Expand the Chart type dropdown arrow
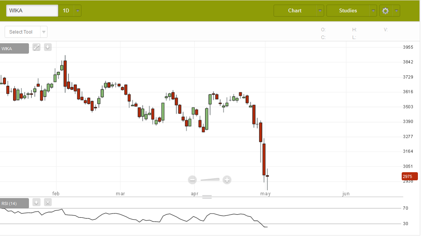 pyautogui.click(x=320, y=11)
